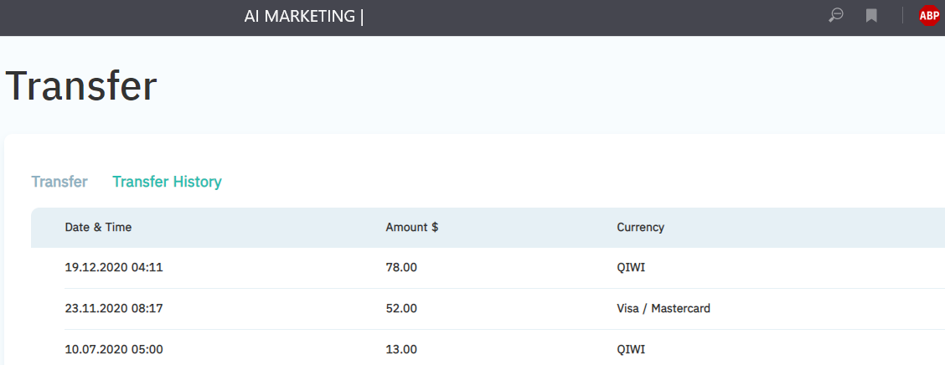945x365 pixels.
Task: Select the 23.11.2020 08:17 date cell
Action: (113, 308)
